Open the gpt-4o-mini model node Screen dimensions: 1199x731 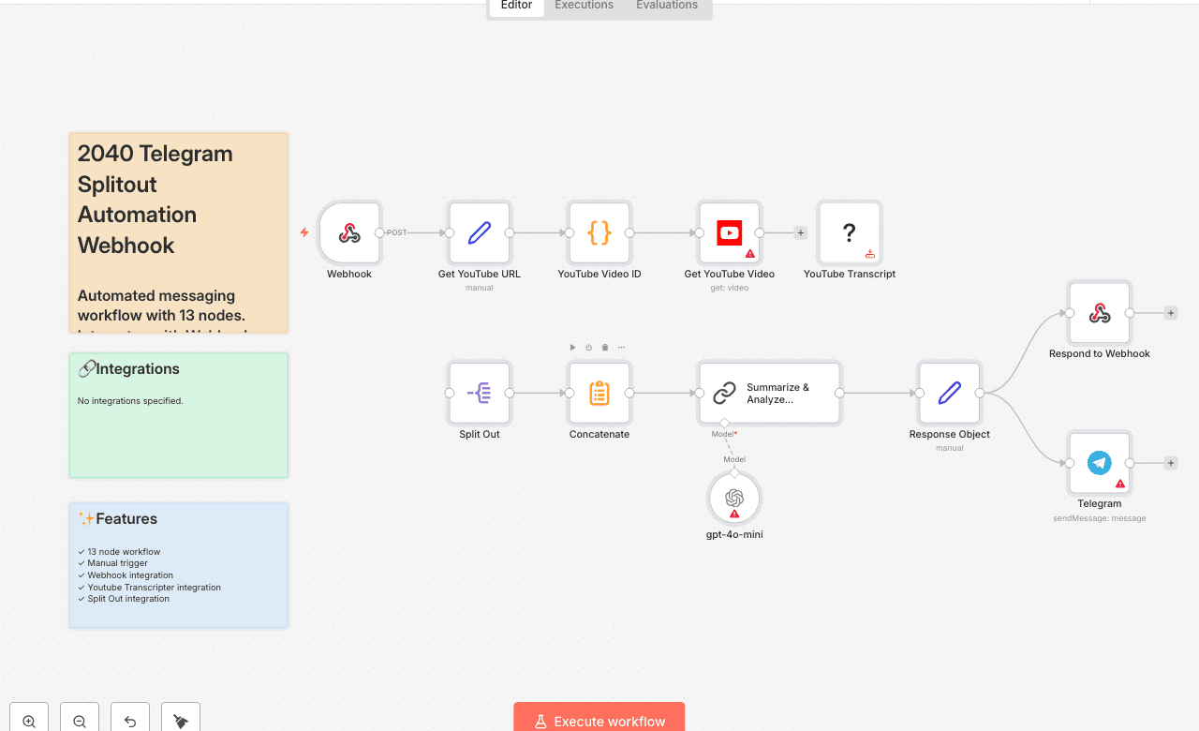(x=734, y=498)
